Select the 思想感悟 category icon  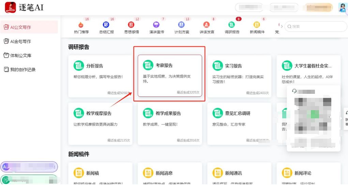[131, 25]
